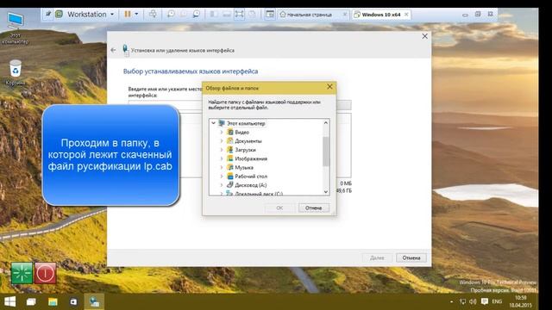552x310 pixels.
Task: Open Task View on the taskbar
Action: [31, 301]
